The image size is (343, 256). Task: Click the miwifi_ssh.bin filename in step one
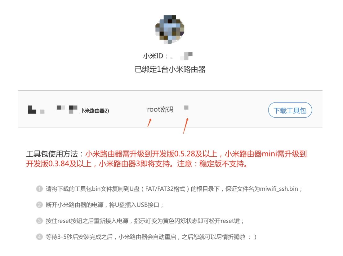(279, 189)
